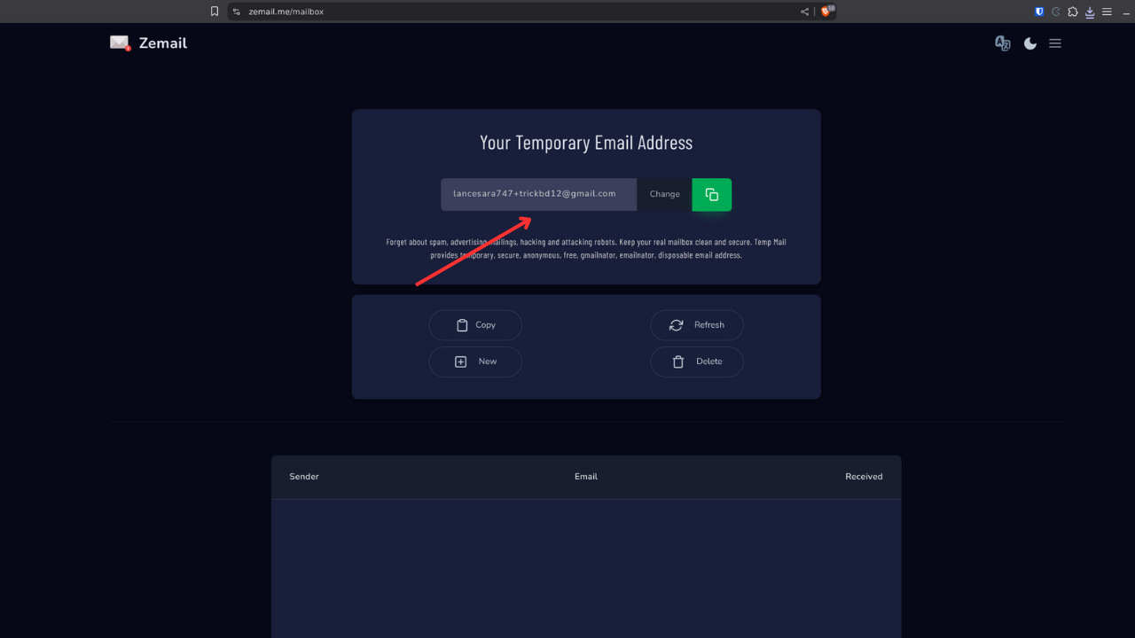Click Change to edit the email address
Screen dimensions: 1135x638
664,195
